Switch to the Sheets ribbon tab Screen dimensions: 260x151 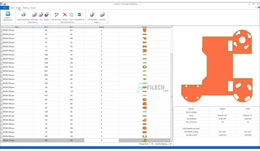click(x=19, y=8)
